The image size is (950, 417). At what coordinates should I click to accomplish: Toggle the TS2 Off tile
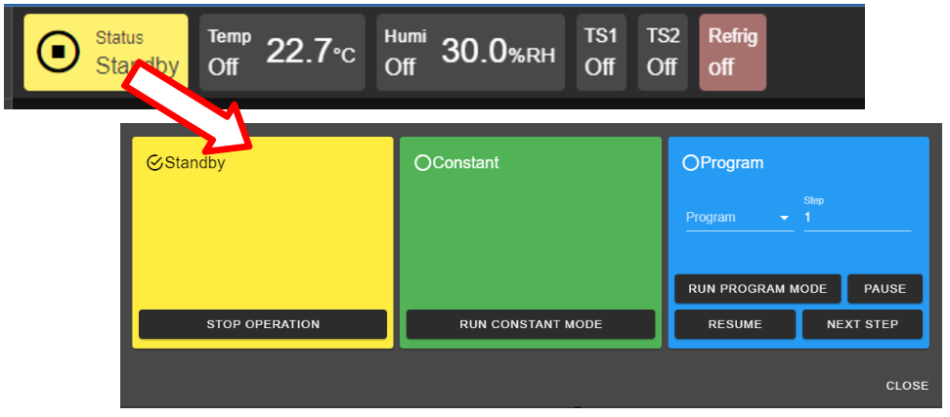coord(663,53)
